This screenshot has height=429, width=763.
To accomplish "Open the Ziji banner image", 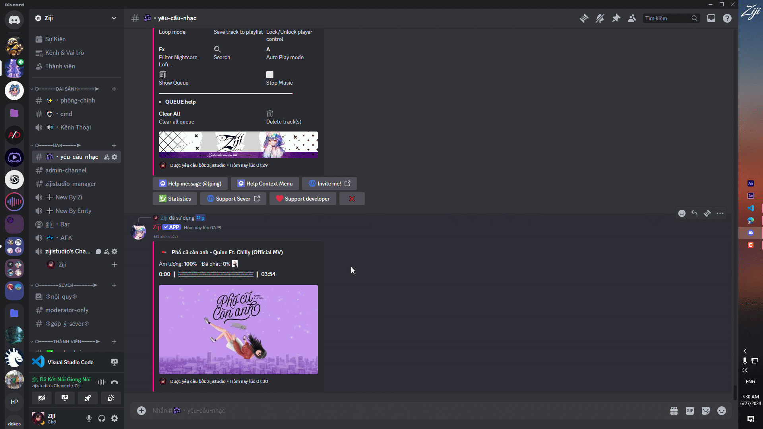I will [238, 145].
